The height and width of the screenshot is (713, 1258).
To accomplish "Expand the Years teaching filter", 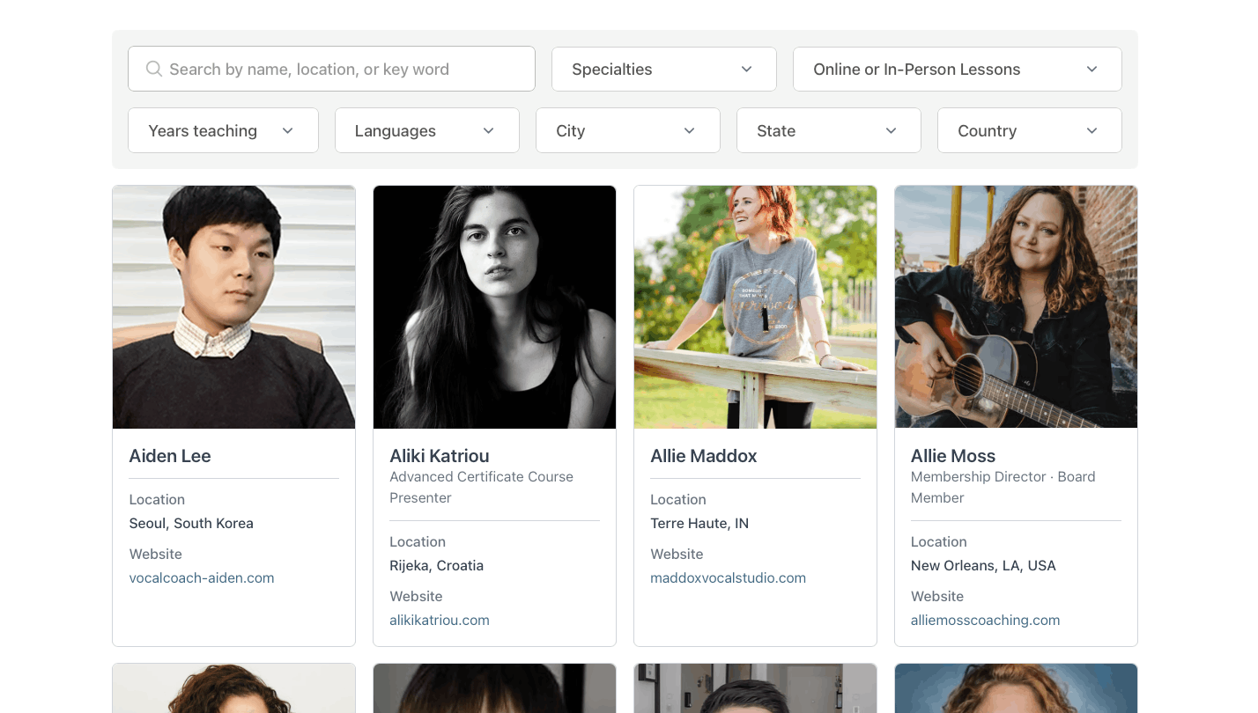I will (223, 130).
